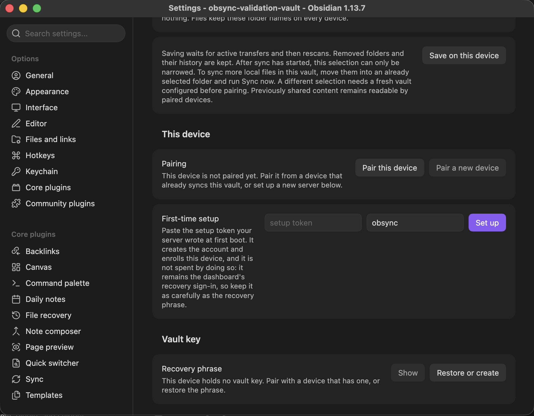
Task: Click the Sync arrows icon
Action: tap(16, 379)
